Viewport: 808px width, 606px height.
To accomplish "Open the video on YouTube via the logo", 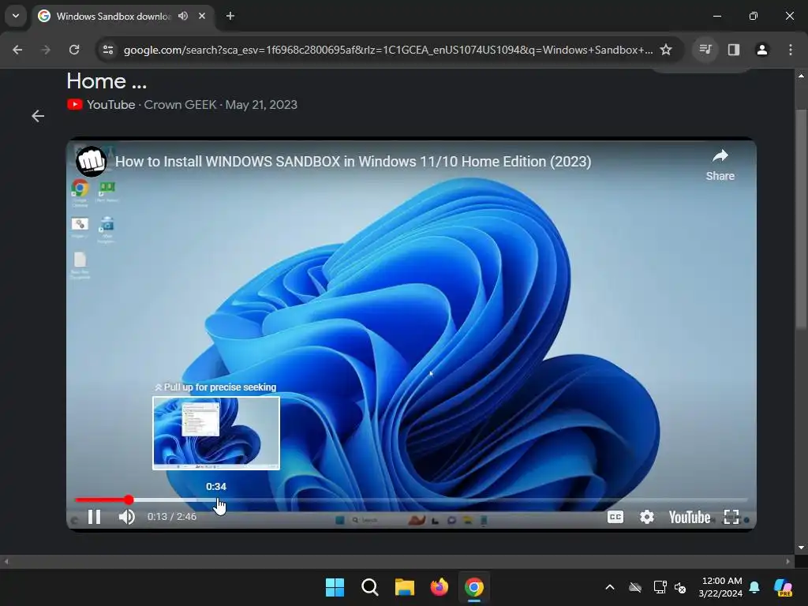I will pyautogui.click(x=690, y=517).
